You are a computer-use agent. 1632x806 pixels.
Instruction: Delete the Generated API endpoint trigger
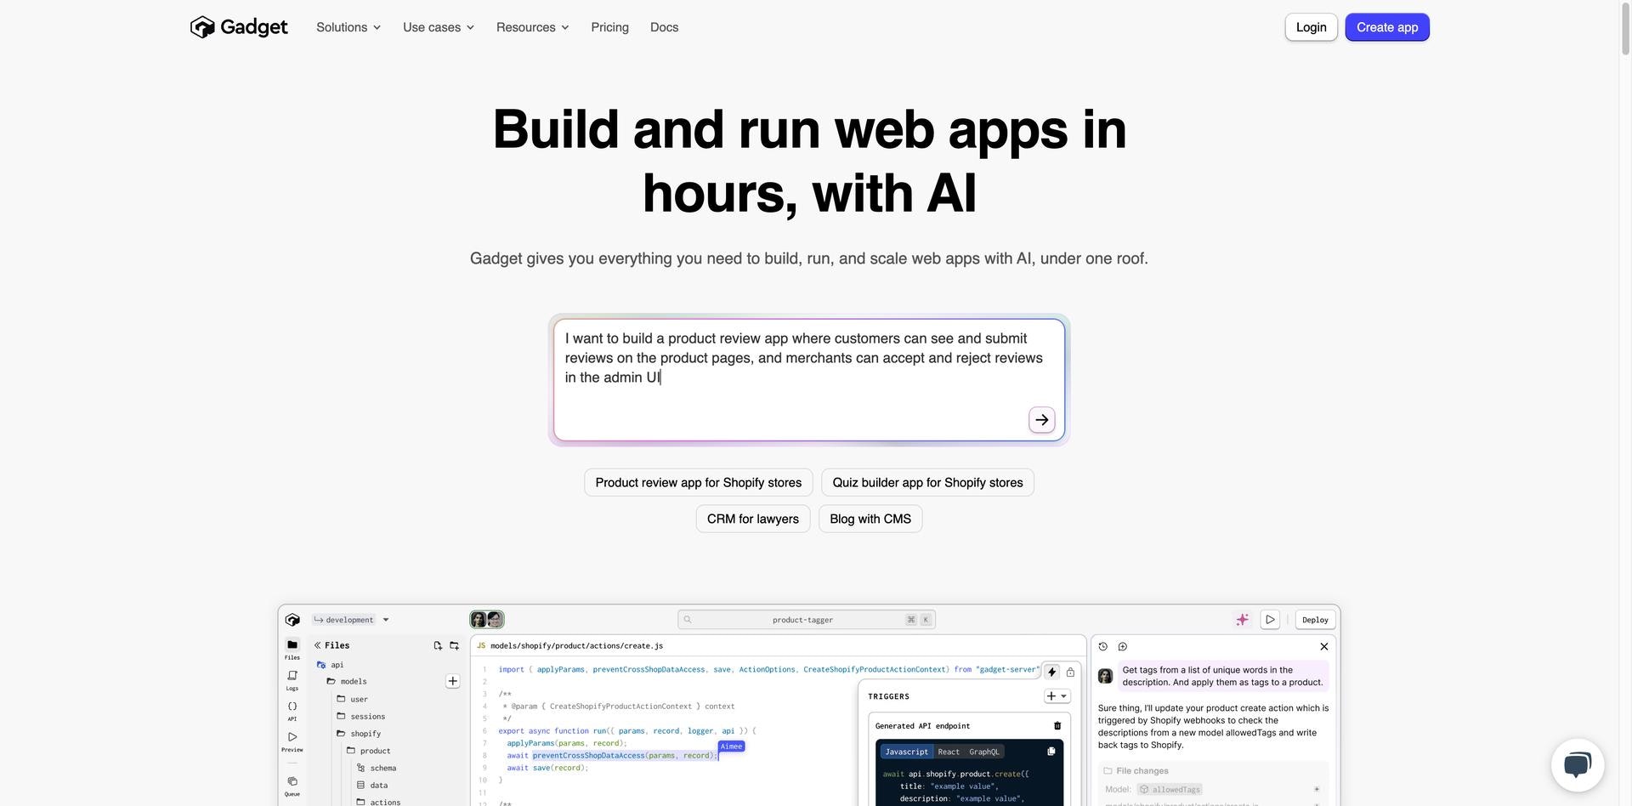point(1057,726)
